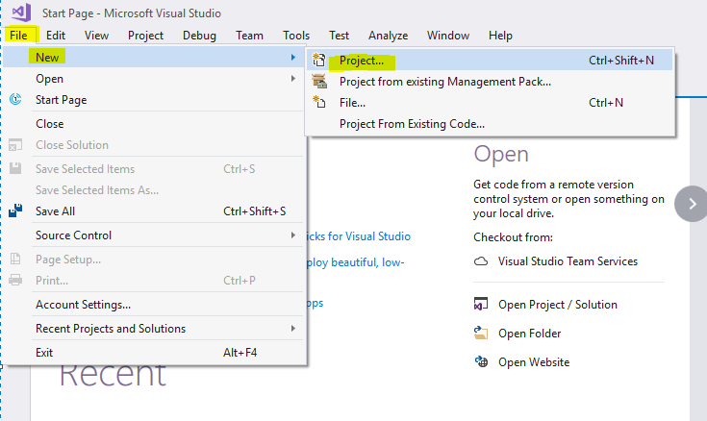Choose Project From Existing Code...
The height and width of the screenshot is (421, 707).
490,123
